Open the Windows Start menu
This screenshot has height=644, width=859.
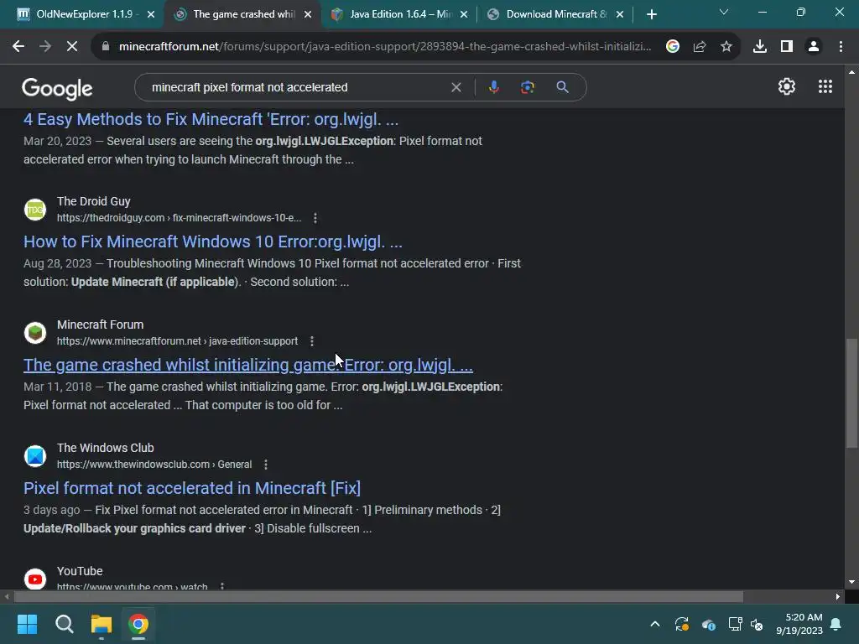click(x=27, y=624)
